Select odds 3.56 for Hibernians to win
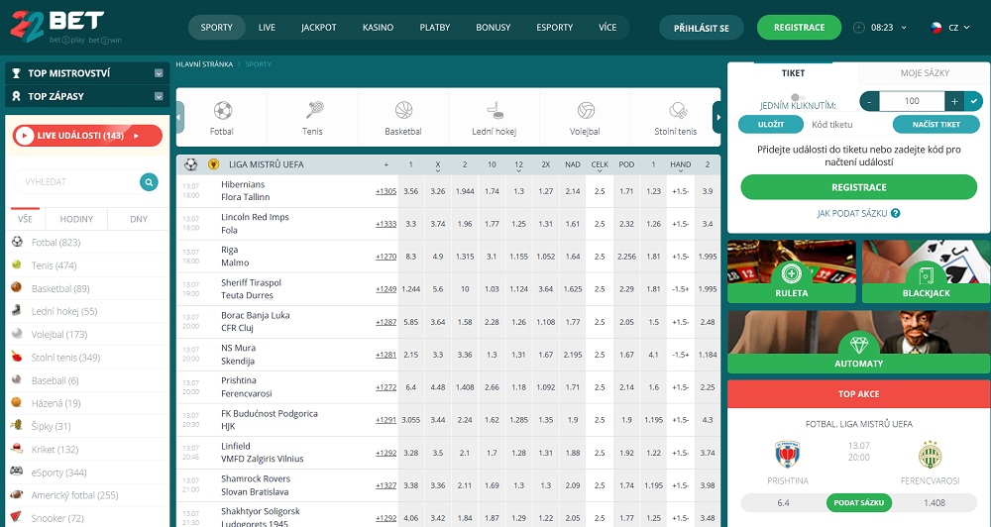The height and width of the screenshot is (527, 991). coord(411,191)
